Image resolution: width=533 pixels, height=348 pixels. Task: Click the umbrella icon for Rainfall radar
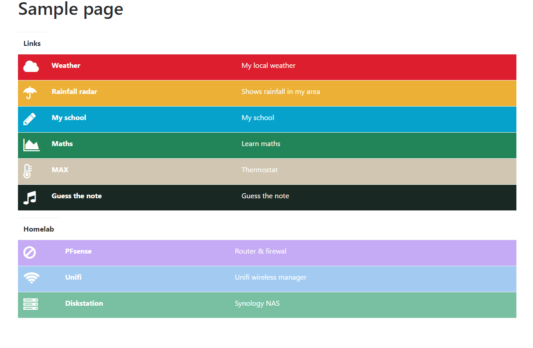pos(30,92)
